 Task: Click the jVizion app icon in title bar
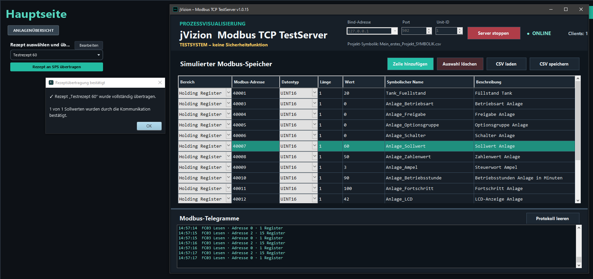coord(175,9)
